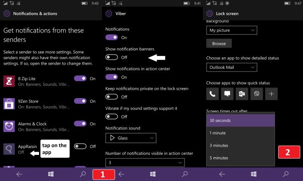This screenshot has width=303, height=181.
Task: Enable AppRaisin notifications toggle
Action: (x=80, y=146)
